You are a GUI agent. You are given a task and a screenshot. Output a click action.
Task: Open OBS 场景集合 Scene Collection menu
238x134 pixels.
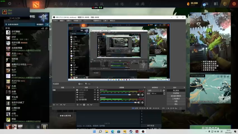(97, 21)
